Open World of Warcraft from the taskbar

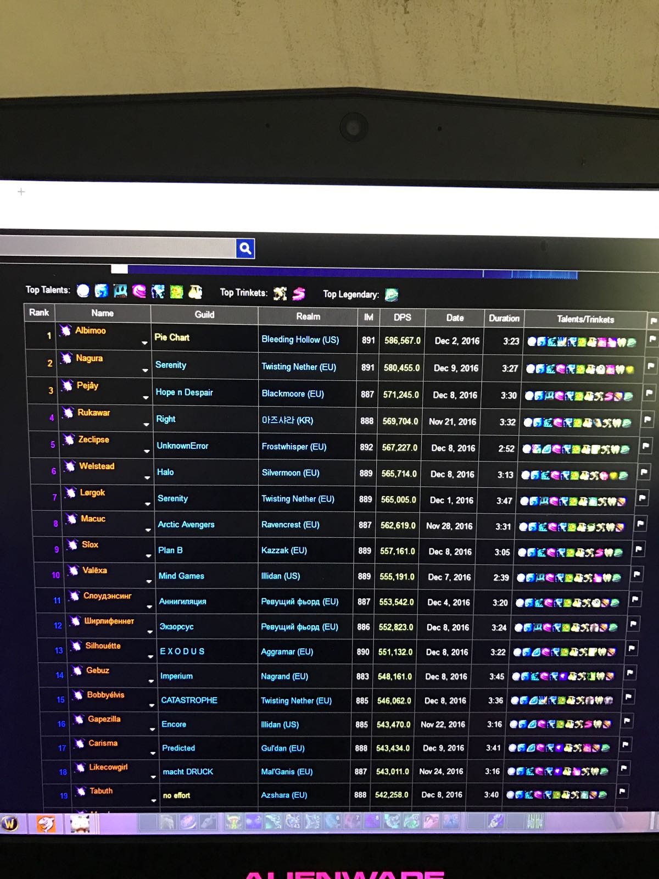coord(10,823)
